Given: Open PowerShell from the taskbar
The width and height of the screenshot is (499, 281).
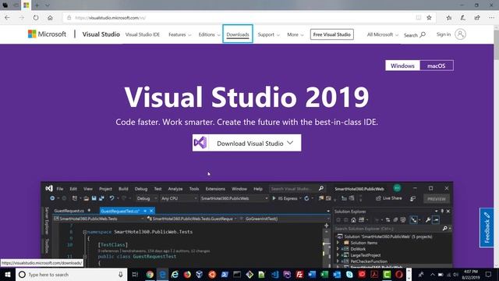Looking at the screenshot, I should (x=225, y=274).
